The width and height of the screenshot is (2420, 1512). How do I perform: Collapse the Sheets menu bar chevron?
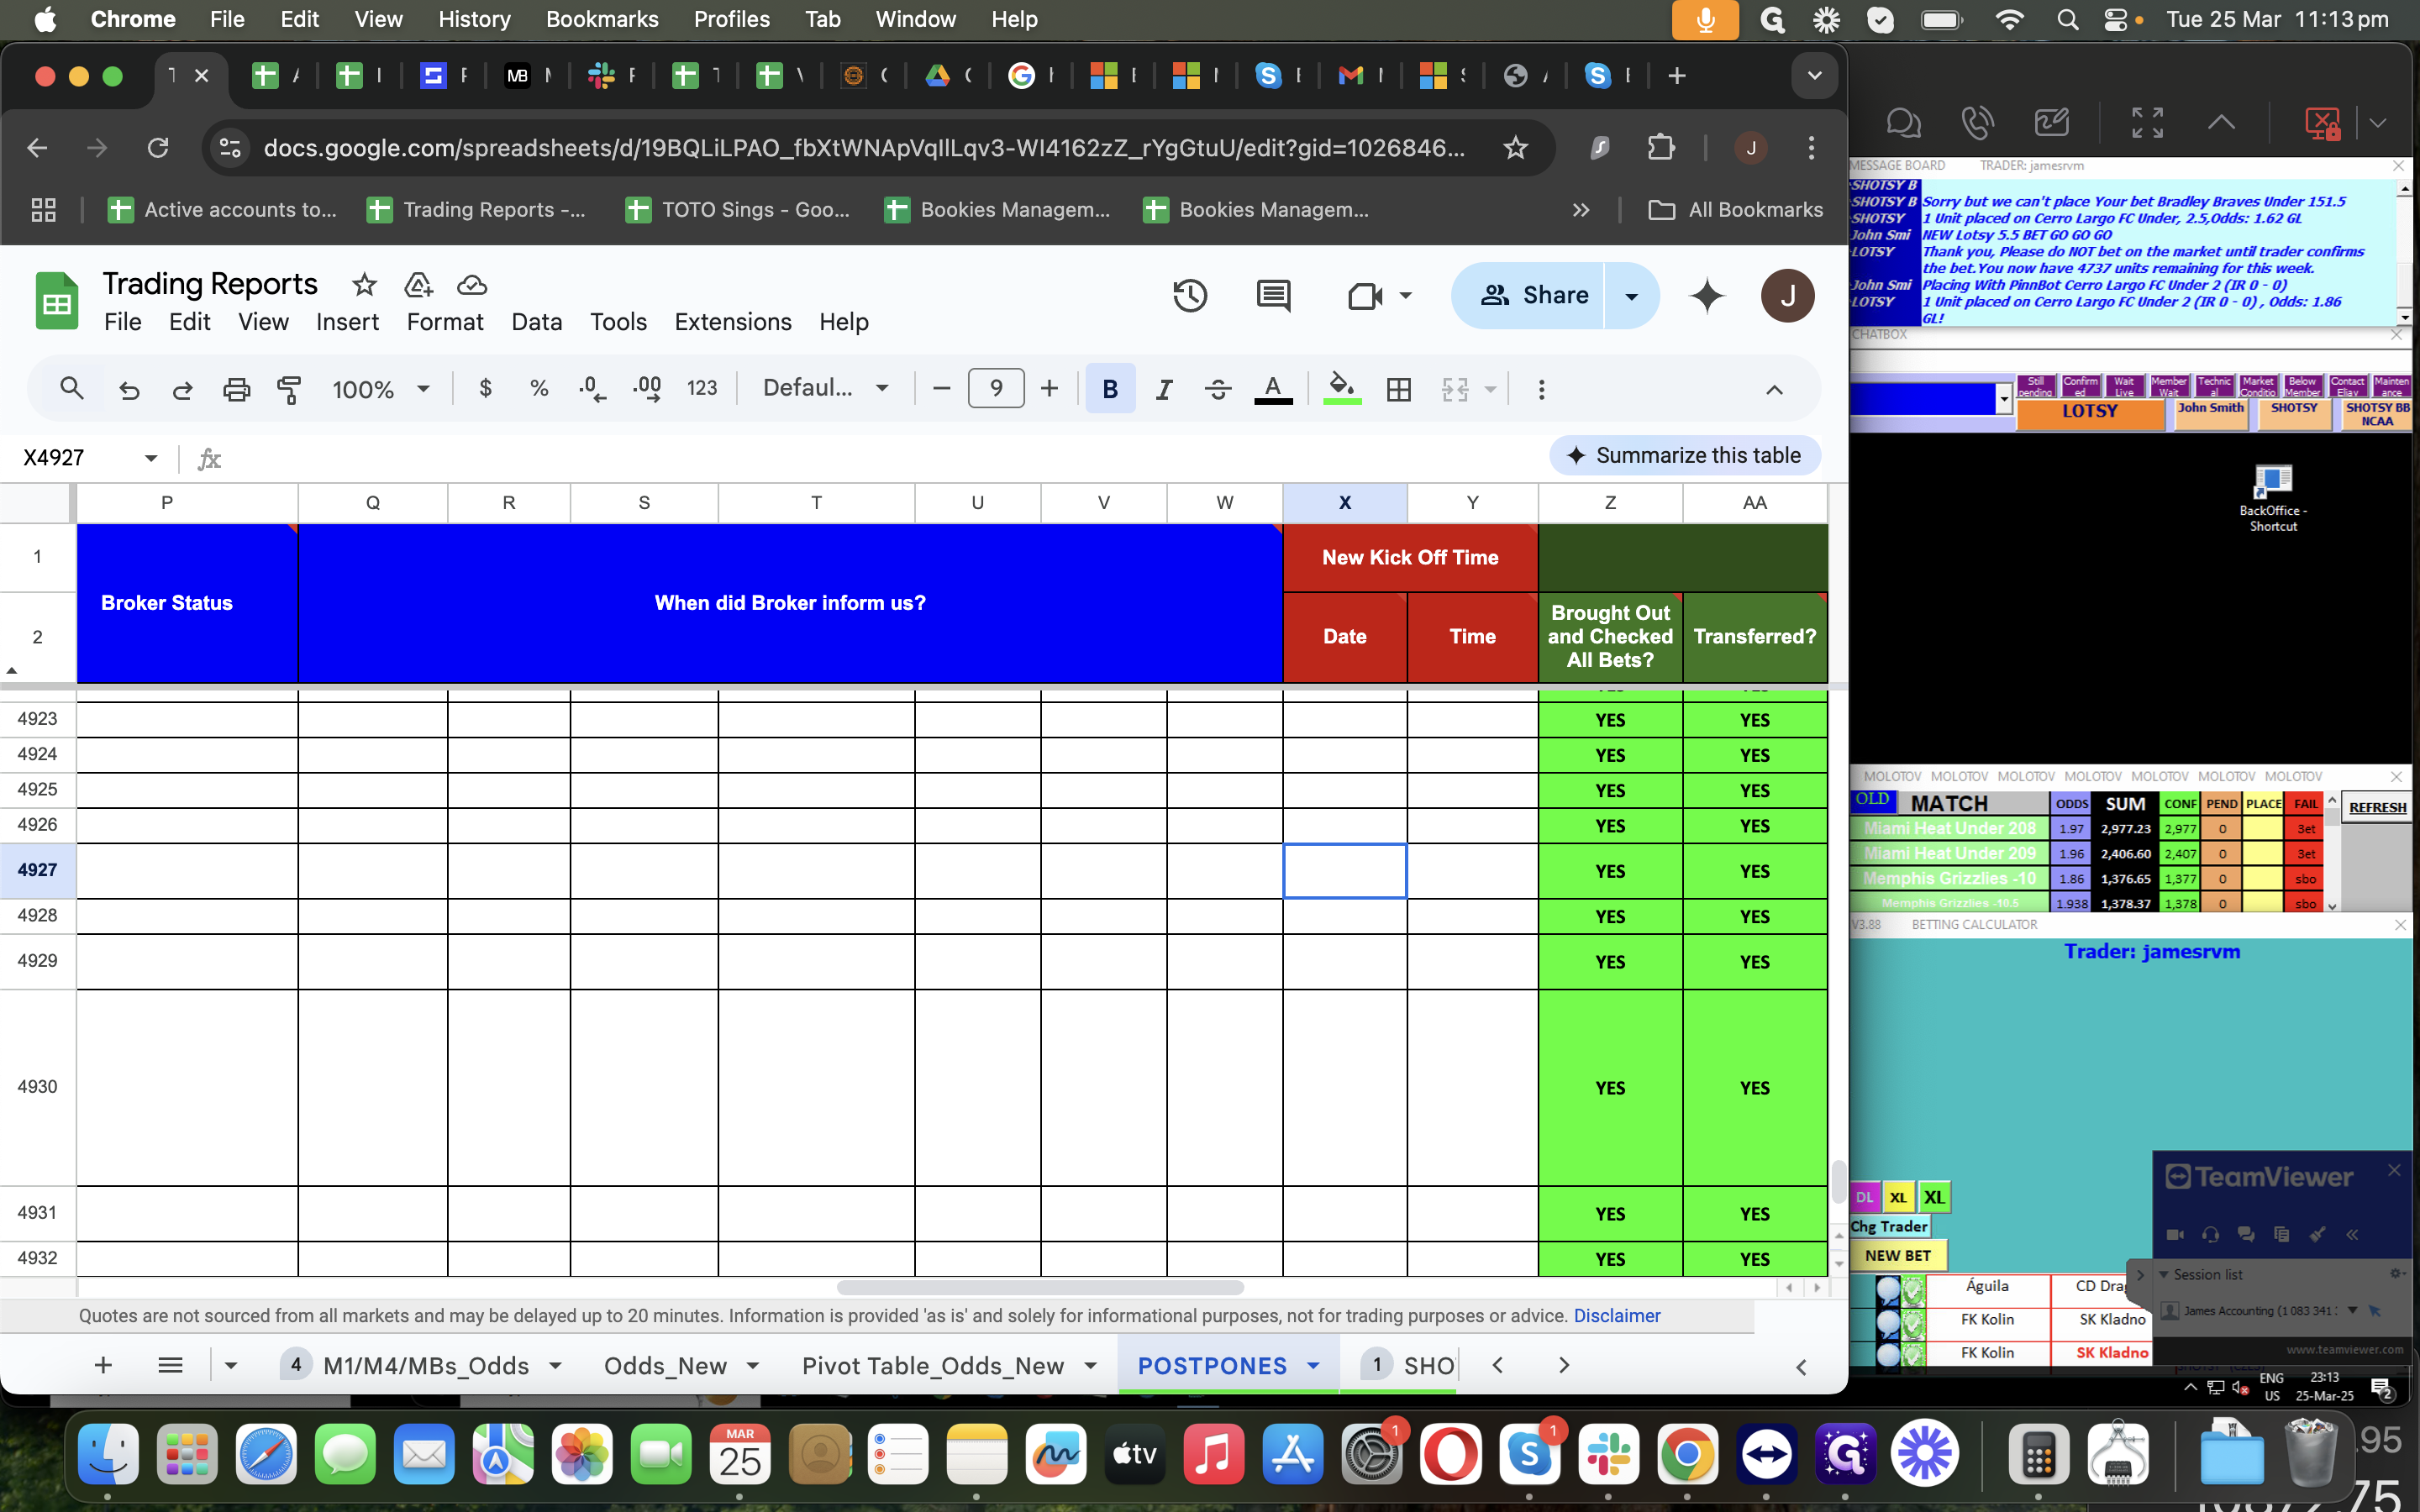click(x=1774, y=389)
